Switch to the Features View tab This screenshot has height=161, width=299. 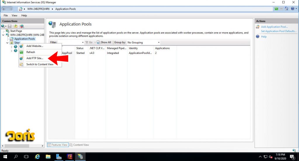coord(58,145)
